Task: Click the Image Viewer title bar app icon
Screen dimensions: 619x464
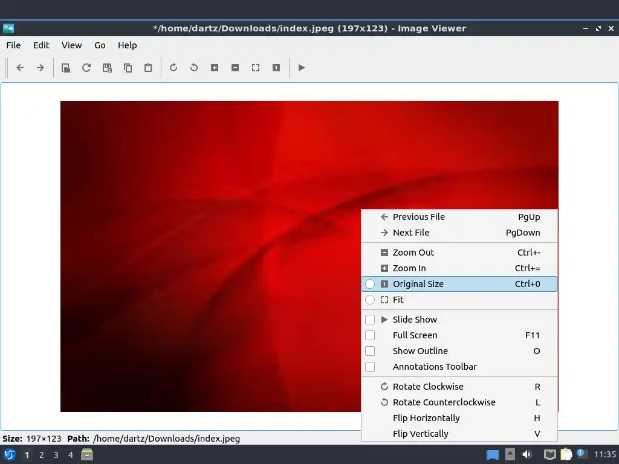Action: (8, 28)
